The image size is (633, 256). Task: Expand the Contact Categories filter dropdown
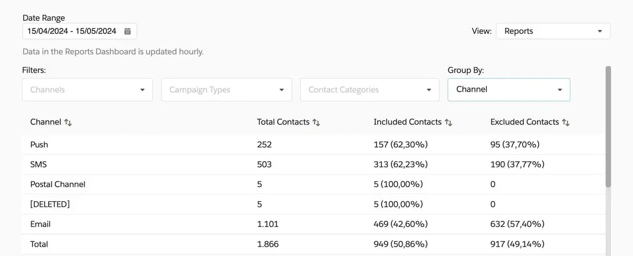tap(369, 90)
